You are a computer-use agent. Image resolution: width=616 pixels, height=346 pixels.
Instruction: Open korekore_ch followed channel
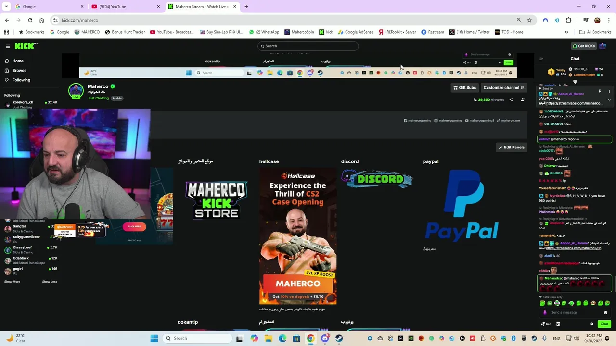[x=30, y=104]
